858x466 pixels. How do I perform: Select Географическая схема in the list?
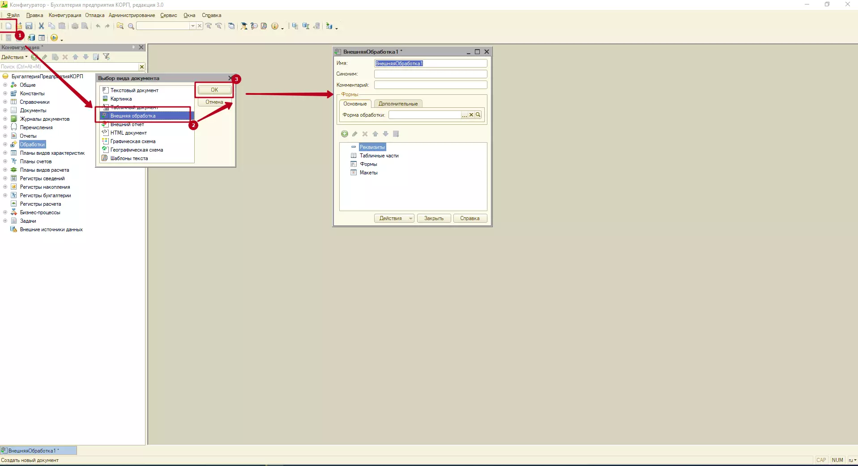[x=147, y=150]
